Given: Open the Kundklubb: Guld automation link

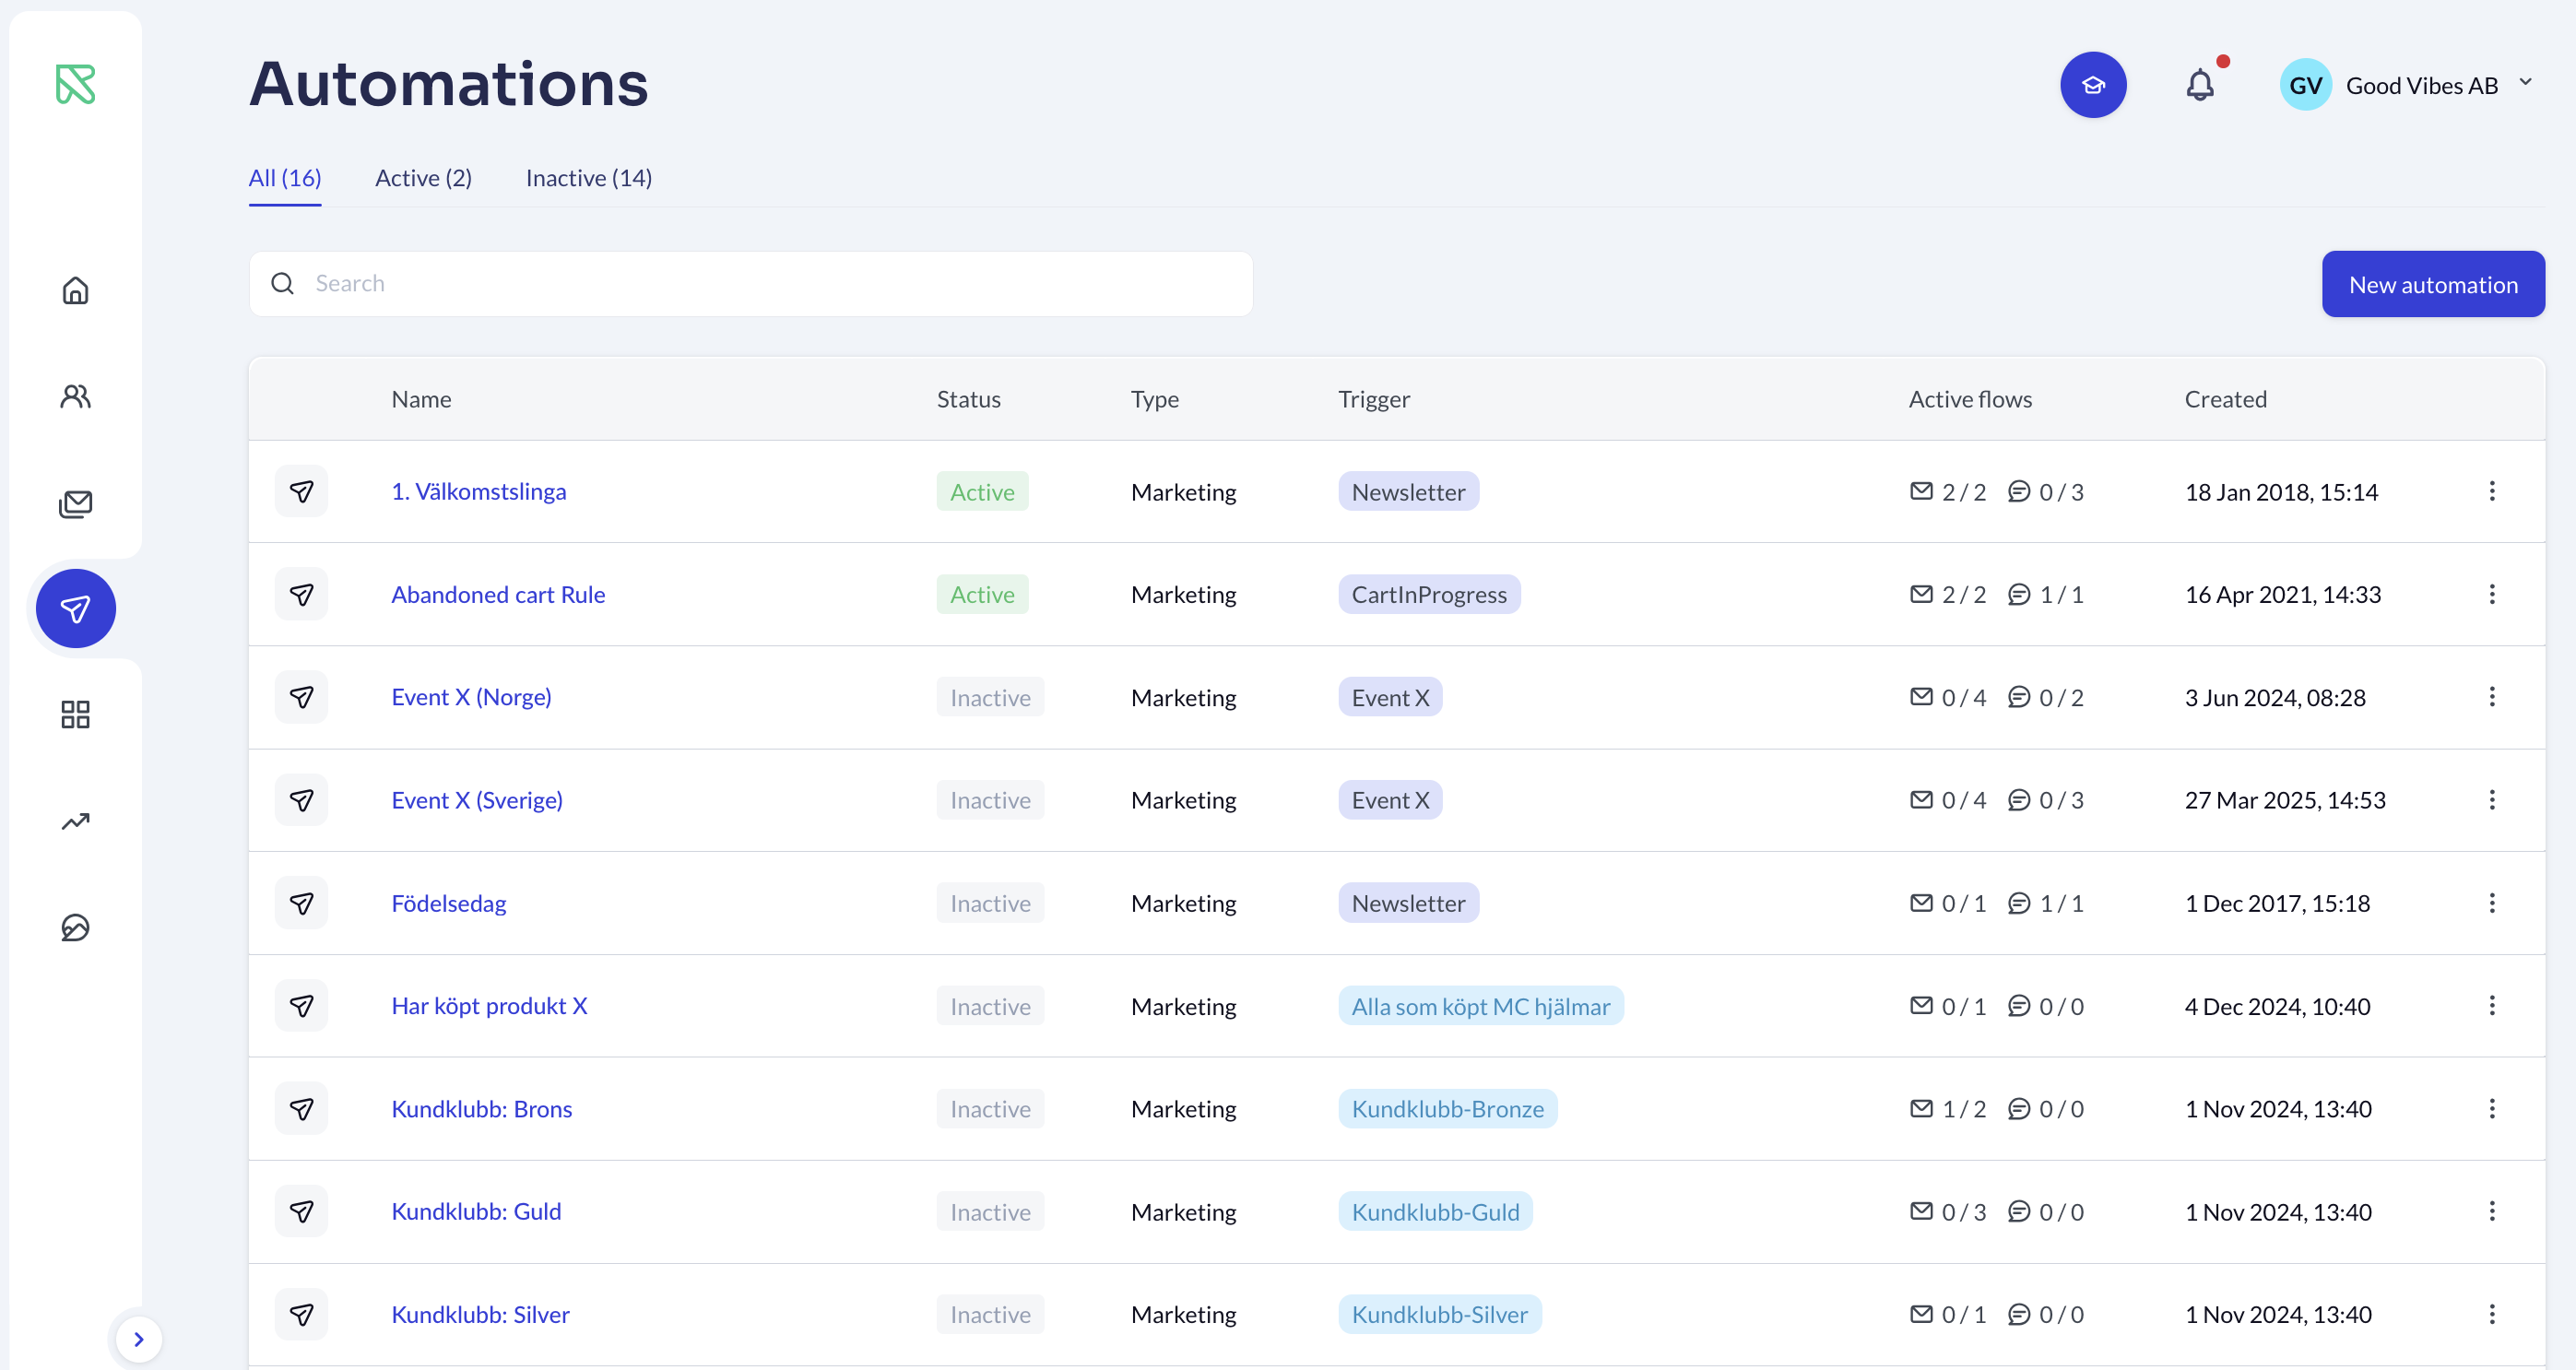Looking at the screenshot, I should (x=476, y=1211).
